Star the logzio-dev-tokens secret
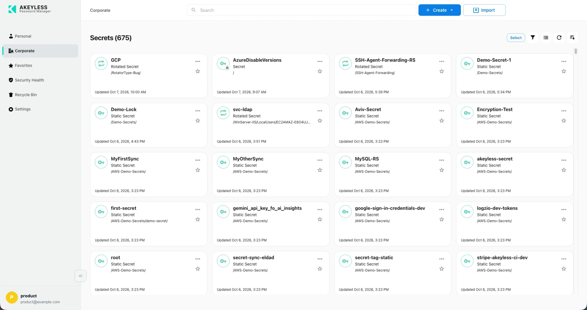Viewport: 587px width, 310px height. 564,219
